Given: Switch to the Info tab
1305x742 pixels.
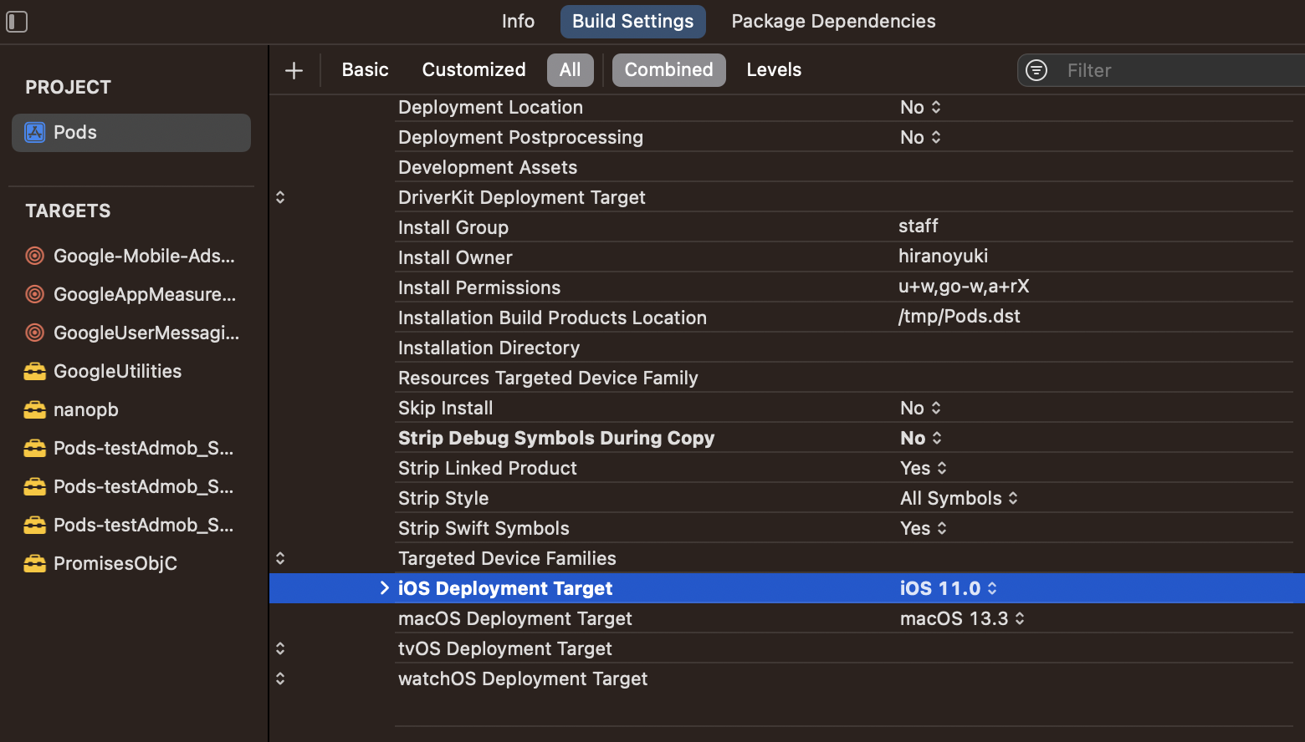Looking at the screenshot, I should [x=517, y=21].
